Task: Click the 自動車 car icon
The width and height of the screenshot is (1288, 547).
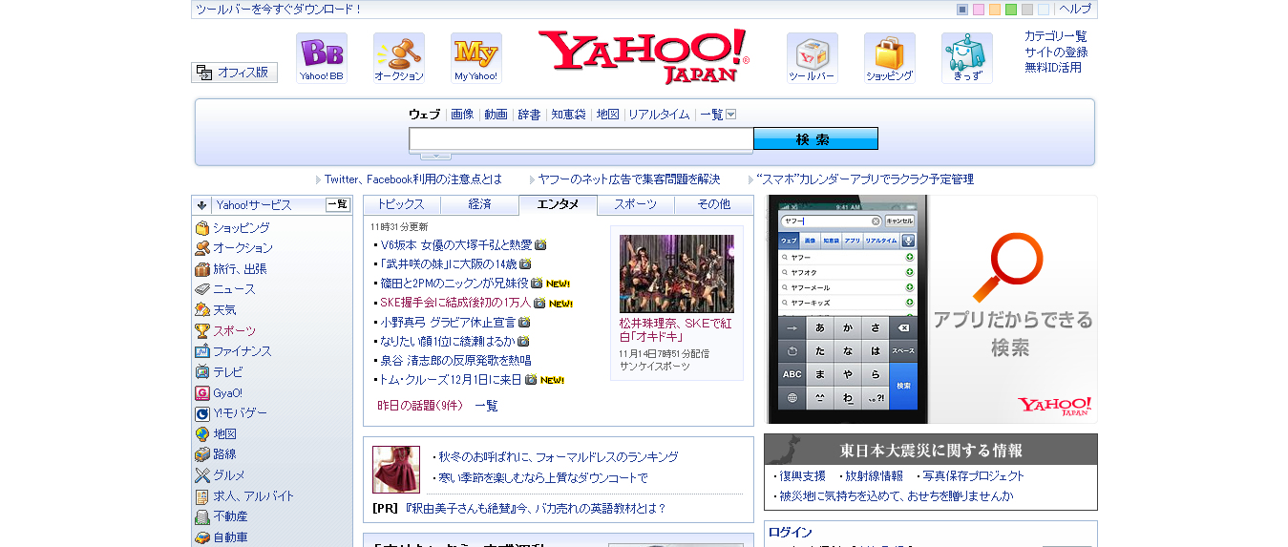Action: (x=202, y=537)
